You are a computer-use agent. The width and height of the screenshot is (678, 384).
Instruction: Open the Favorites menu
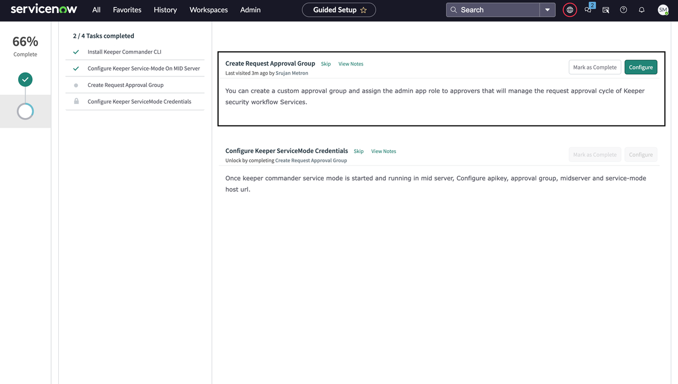127,10
